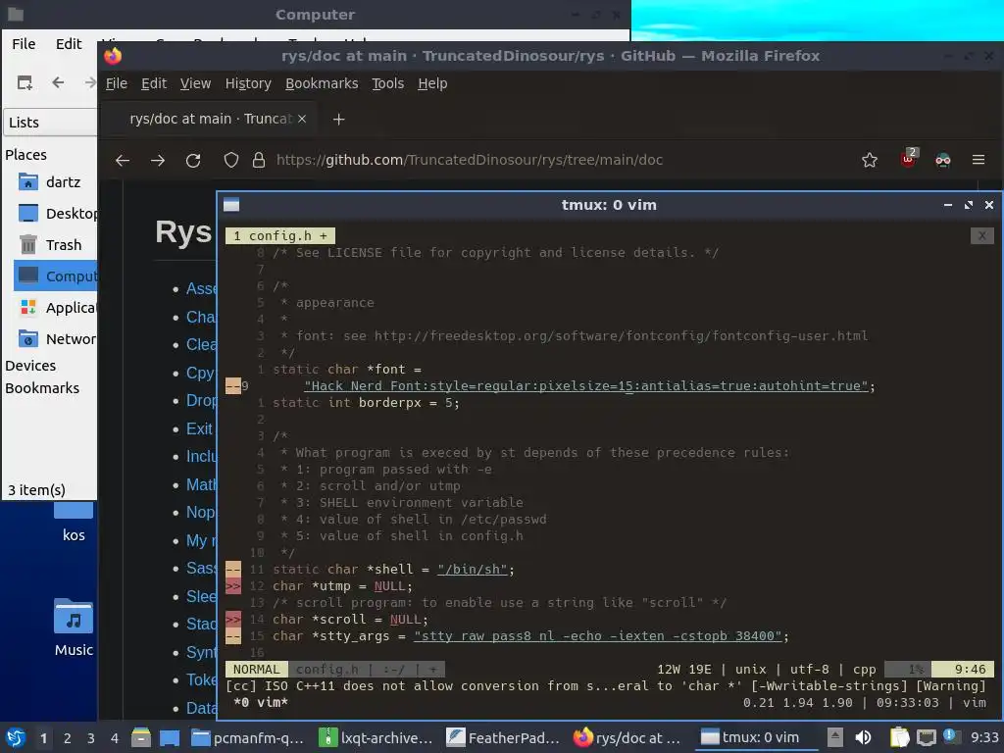Screen dimensions: 1004x753
Task: Select Desktop in Places sidebar
Action: [56, 214]
